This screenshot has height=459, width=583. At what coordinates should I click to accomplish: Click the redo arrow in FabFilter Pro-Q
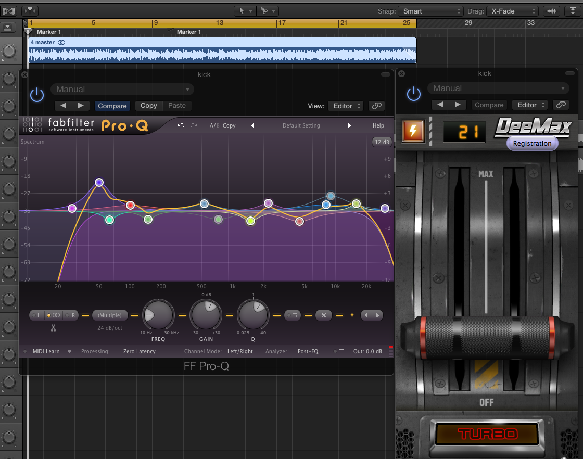194,125
